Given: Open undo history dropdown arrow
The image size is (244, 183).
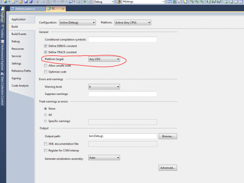Looking at the screenshot, I should click(x=59, y=1).
